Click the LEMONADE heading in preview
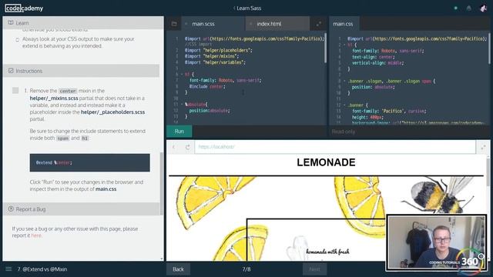 326,162
